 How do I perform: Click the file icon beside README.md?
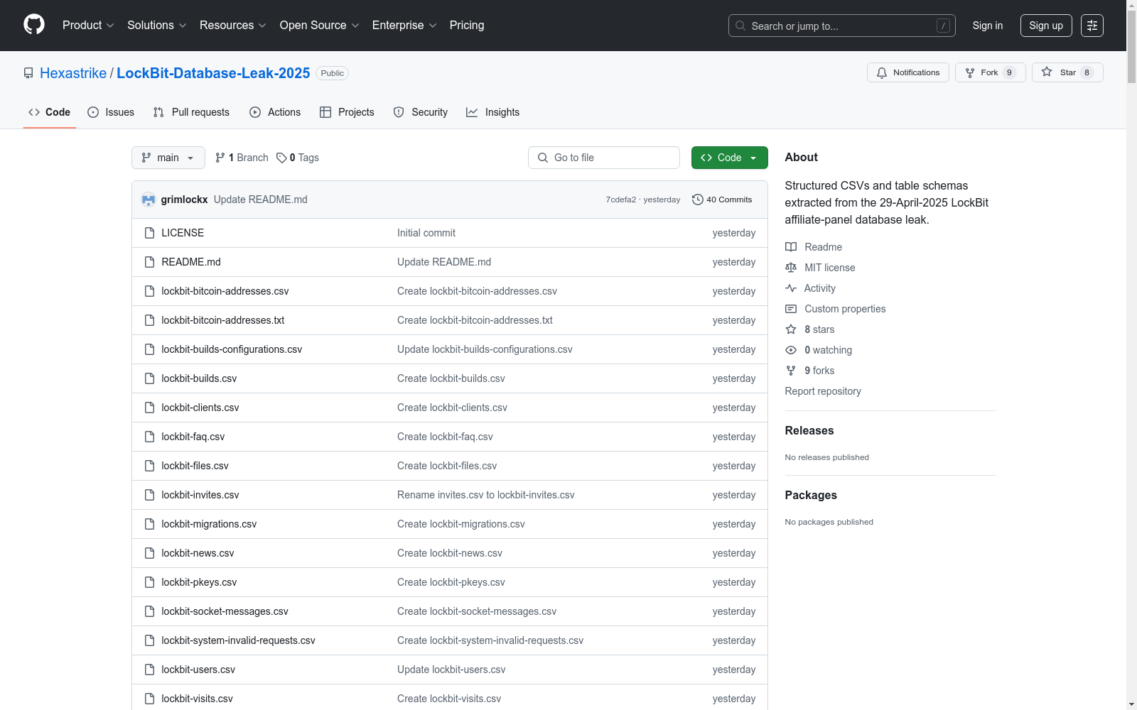[149, 262]
